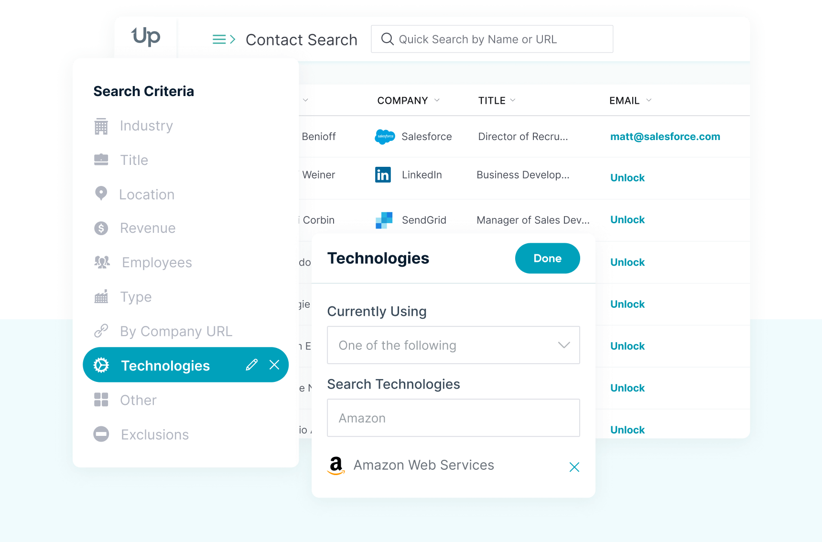Open the EMAIL column sort dropdown
Viewport: 822px width, 542px height.
pyautogui.click(x=649, y=100)
